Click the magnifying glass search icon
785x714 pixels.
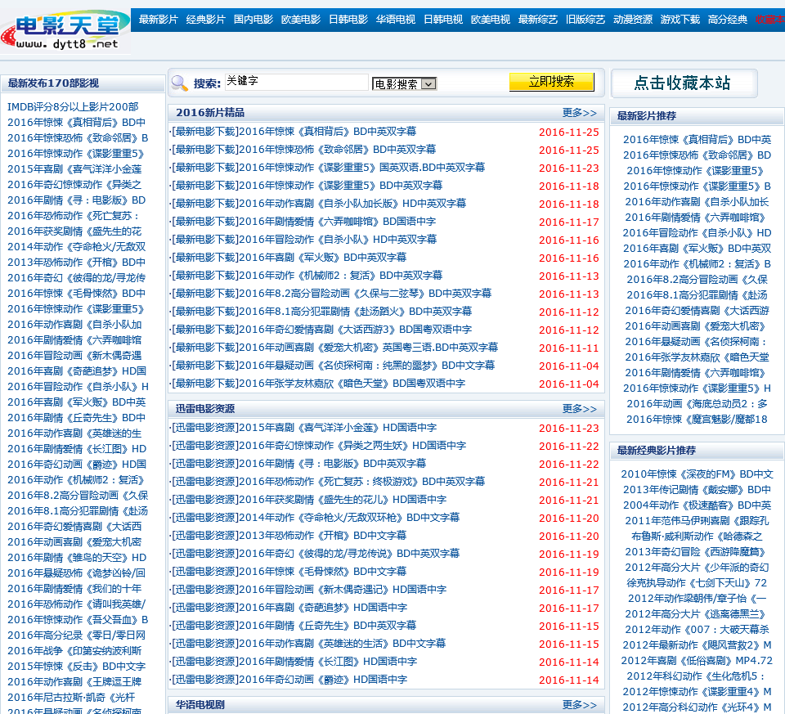tap(179, 83)
